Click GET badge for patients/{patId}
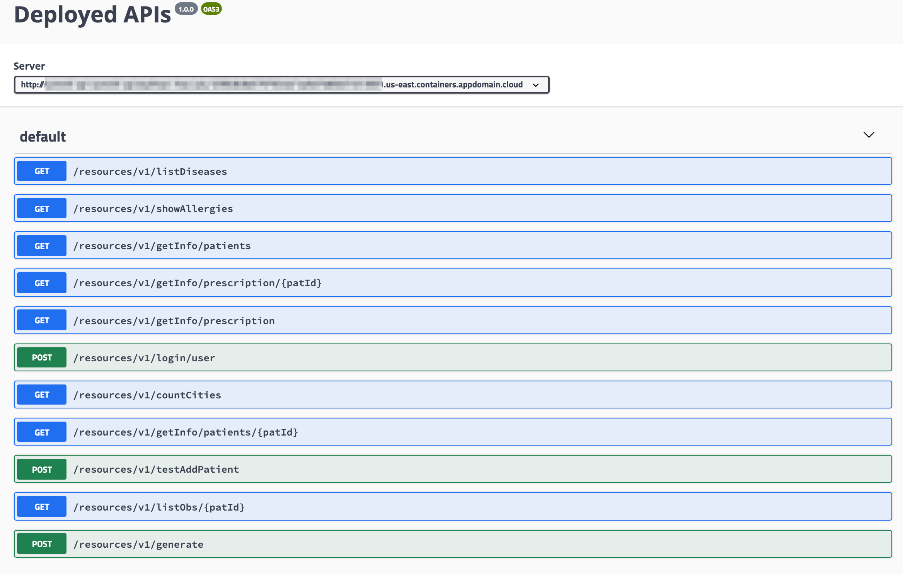 coord(42,432)
